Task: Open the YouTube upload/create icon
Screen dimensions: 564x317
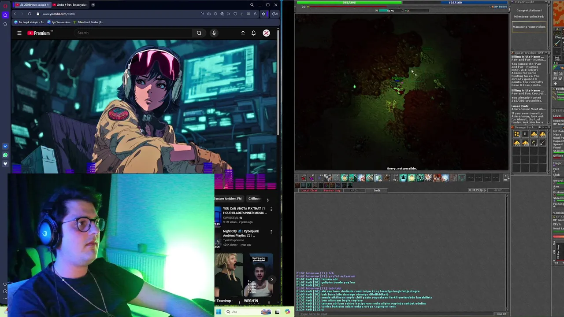Action: pyautogui.click(x=243, y=33)
